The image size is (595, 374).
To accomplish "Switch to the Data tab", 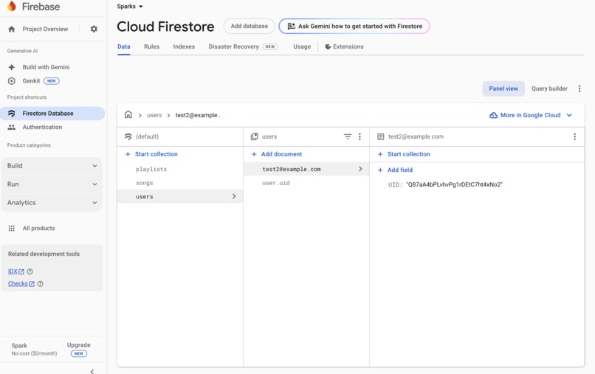I will coord(124,46).
